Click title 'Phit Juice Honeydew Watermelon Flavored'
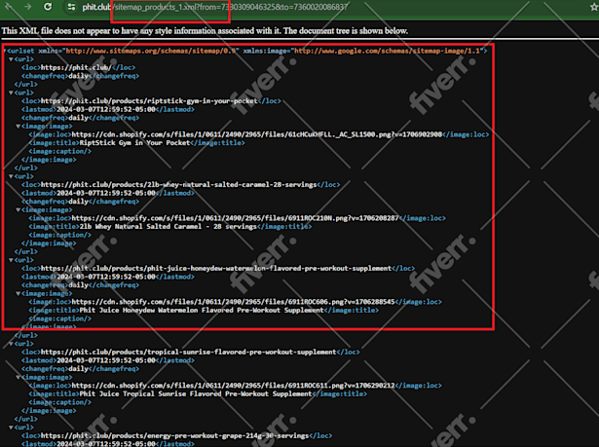599x447 pixels. [x=156, y=311]
